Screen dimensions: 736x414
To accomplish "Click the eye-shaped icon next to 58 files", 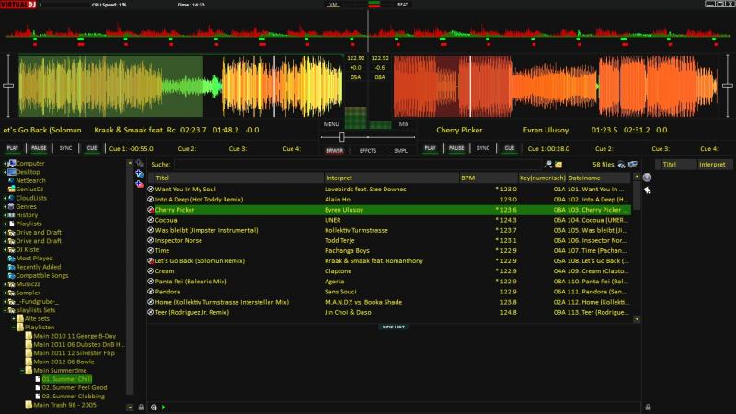I will (x=622, y=165).
